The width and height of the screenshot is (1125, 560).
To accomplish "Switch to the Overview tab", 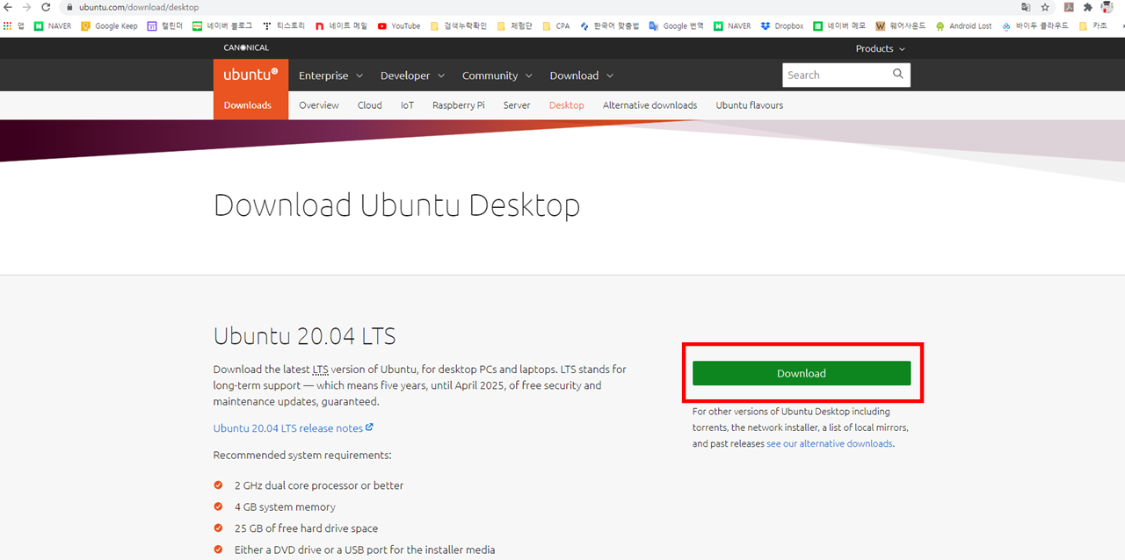I will click(x=319, y=105).
